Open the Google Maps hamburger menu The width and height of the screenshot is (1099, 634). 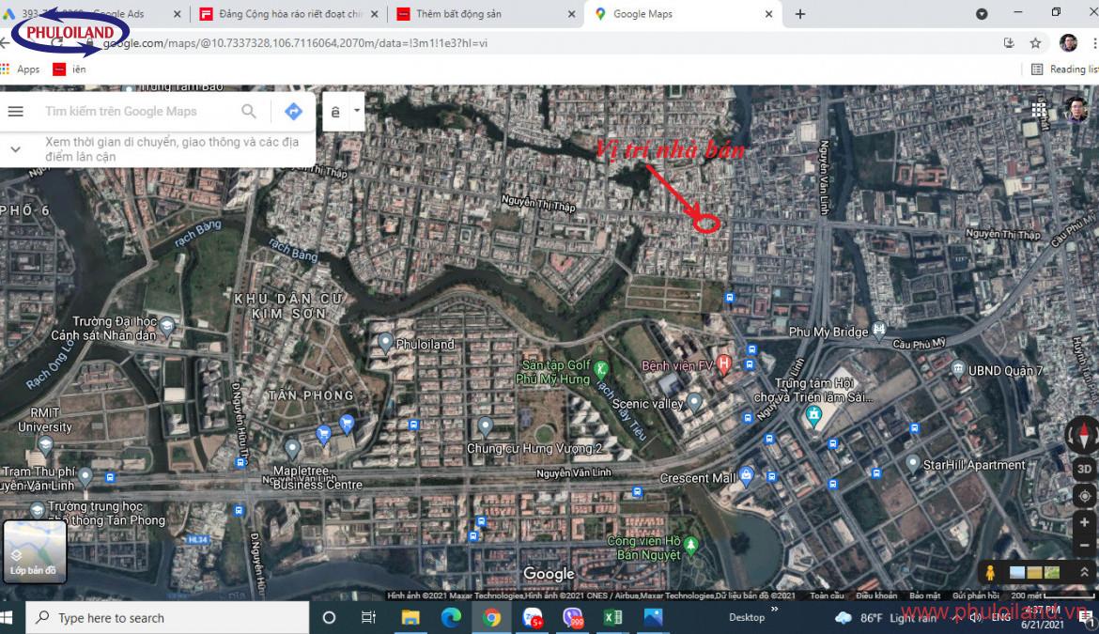click(15, 112)
